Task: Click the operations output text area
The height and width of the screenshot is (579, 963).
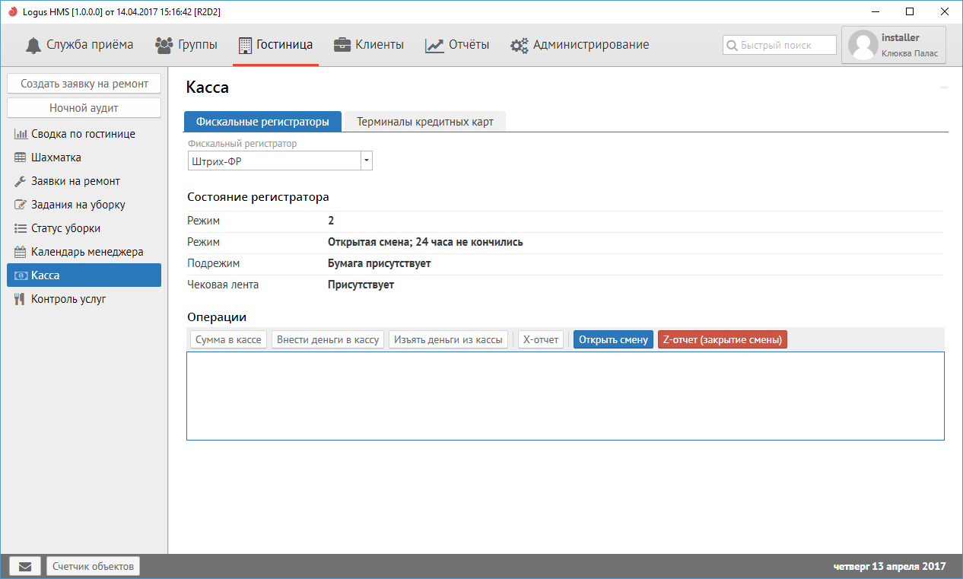Action: point(564,396)
